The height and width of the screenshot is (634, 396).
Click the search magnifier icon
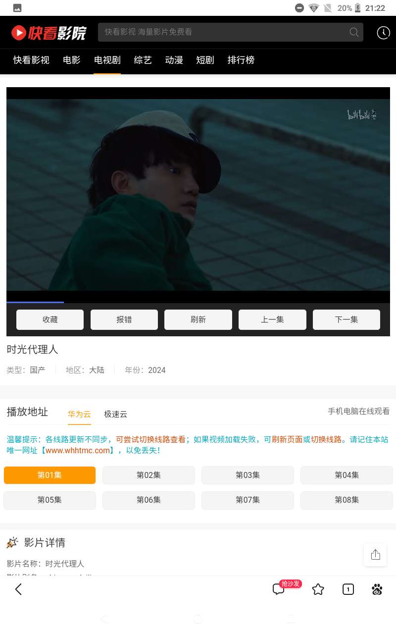(x=354, y=32)
